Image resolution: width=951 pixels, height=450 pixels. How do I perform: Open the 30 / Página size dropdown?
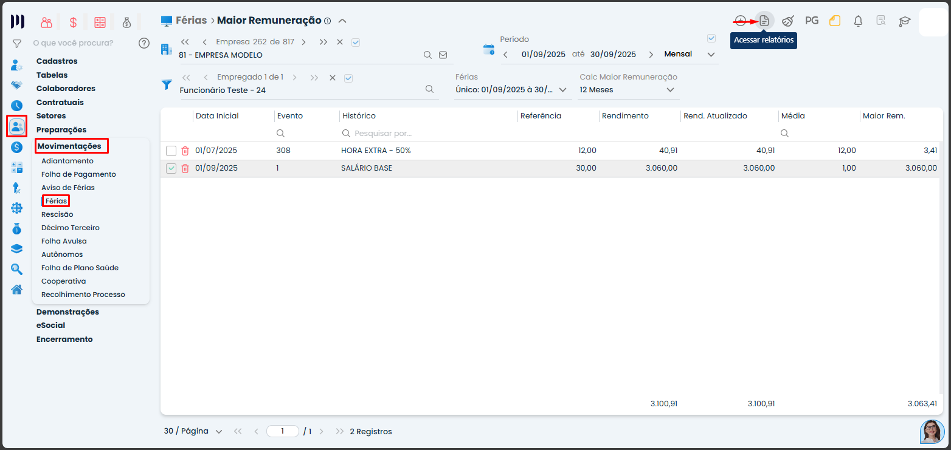219,431
